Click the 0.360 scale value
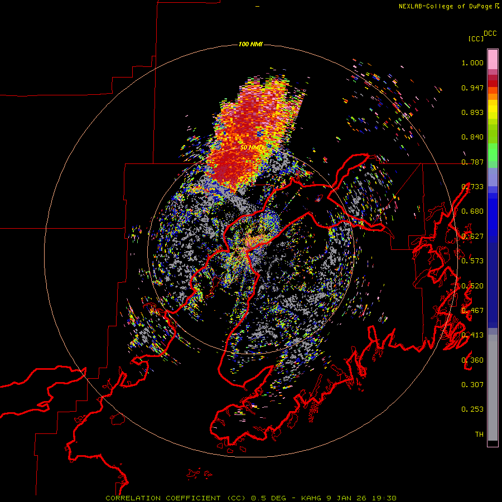502x502 pixels. coord(472,360)
